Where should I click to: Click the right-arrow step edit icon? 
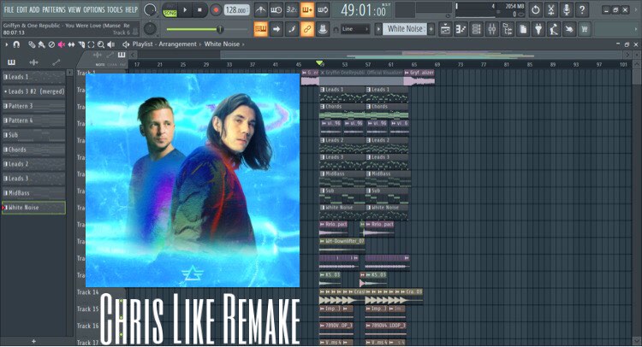(276, 29)
